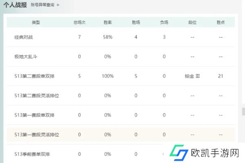This screenshot has width=245, height=163.
Task: Click the 账号异常查询 link
Action: tap(43, 5)
